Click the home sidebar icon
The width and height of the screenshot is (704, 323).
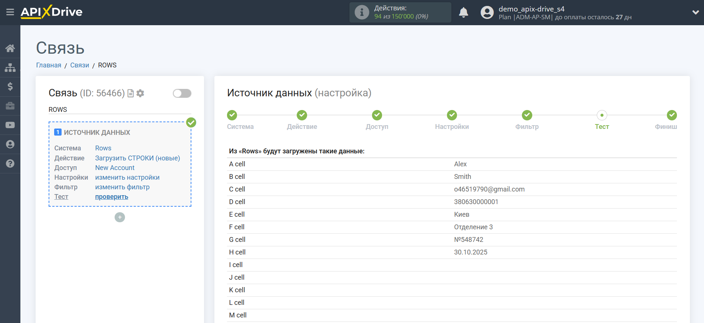coord(10,48)
